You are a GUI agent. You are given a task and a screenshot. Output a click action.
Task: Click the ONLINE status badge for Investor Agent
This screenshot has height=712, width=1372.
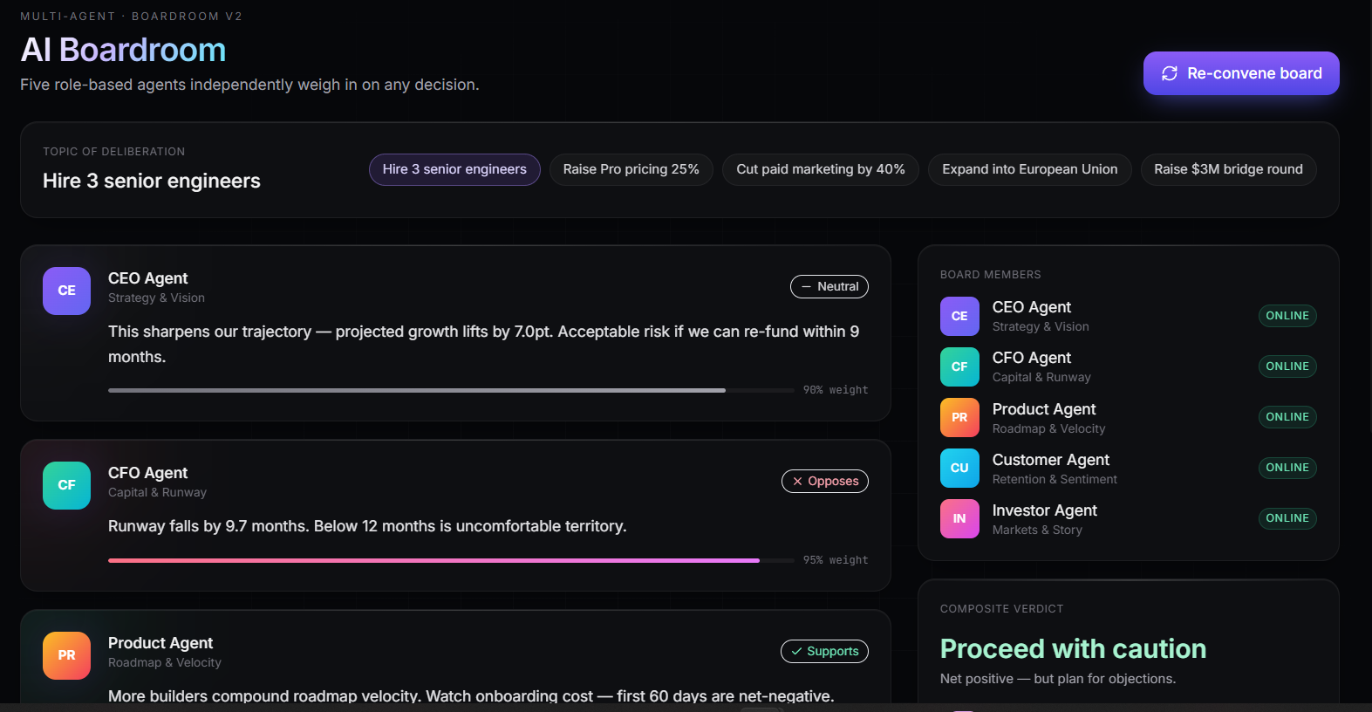coord(1287,518)
